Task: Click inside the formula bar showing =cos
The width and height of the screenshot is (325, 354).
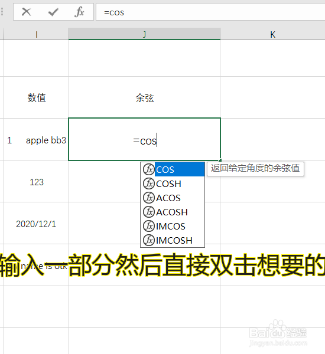Action: (x=210, y=12)
